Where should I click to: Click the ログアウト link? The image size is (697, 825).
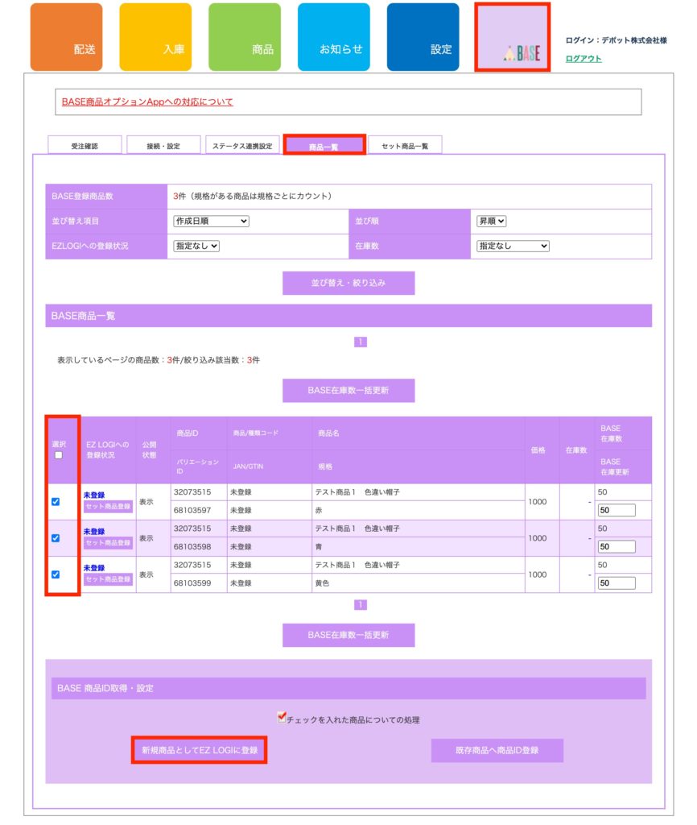[x=583, y=59]
